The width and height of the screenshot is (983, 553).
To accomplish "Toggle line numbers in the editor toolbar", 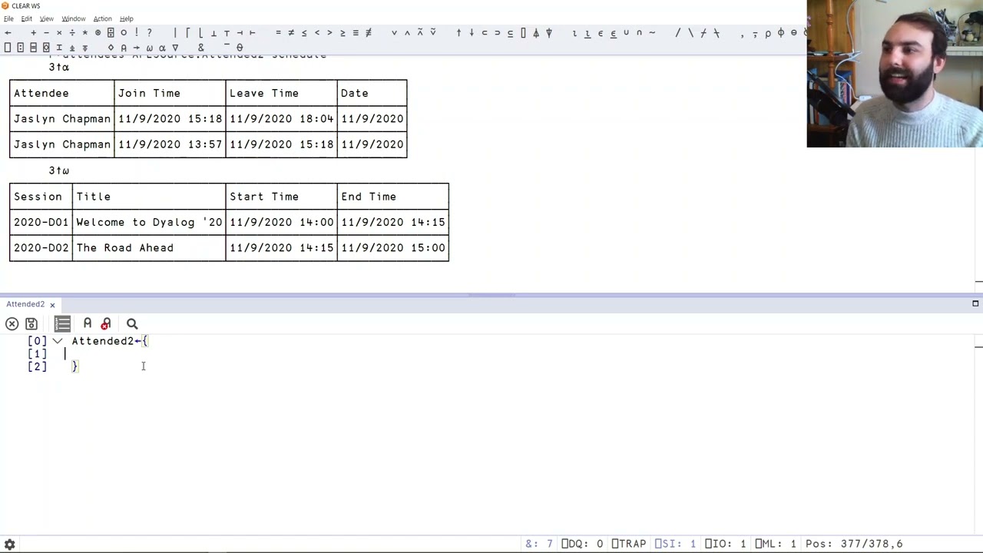I will [62, 323].
